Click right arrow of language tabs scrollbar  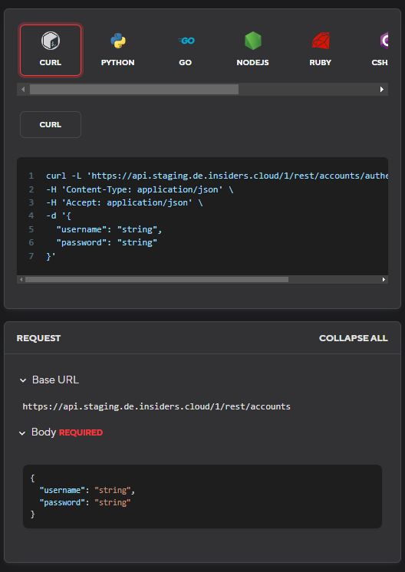pos(382,90)
